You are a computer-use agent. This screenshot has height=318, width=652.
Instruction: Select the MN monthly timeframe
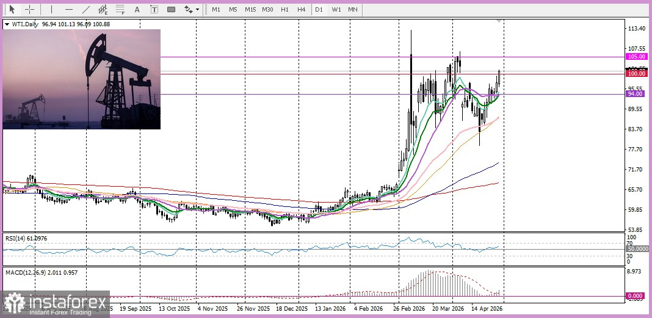tap(353, 9)
